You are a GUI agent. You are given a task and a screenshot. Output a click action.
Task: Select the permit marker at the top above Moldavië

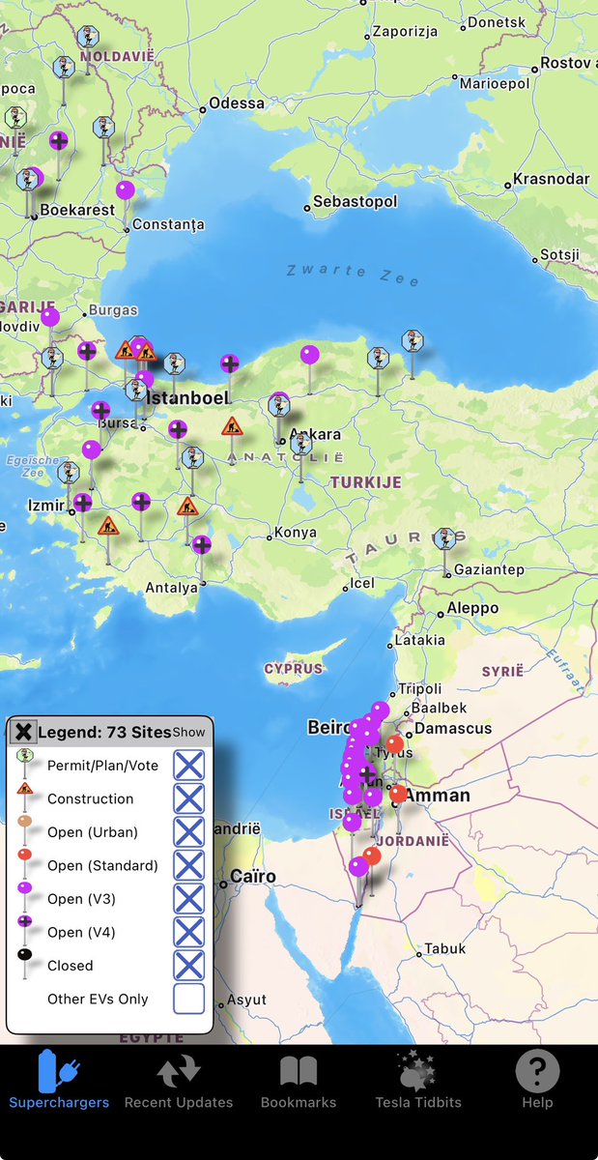click(x=89, y=39)
